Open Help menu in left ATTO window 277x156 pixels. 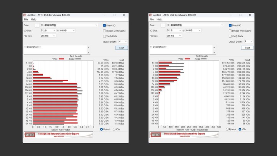click(x=33, y=20)
